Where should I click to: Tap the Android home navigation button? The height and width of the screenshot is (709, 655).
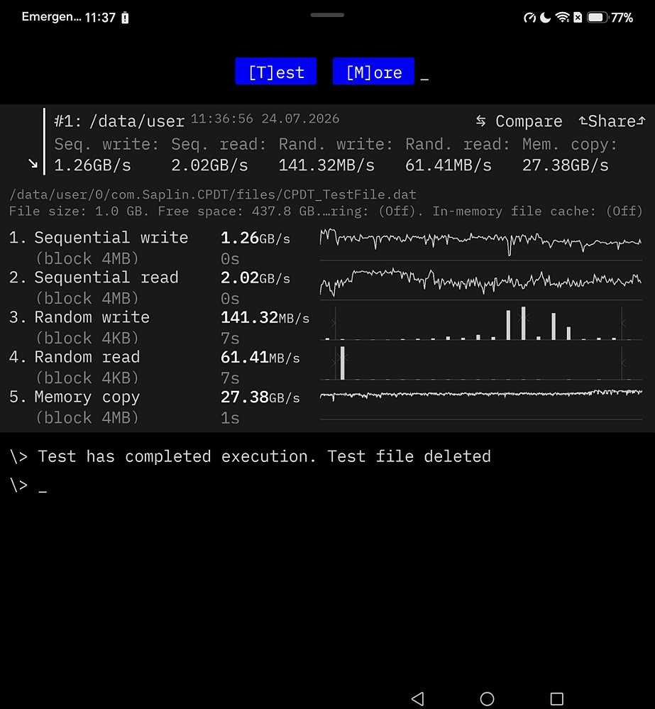click(x=487, y=698)
